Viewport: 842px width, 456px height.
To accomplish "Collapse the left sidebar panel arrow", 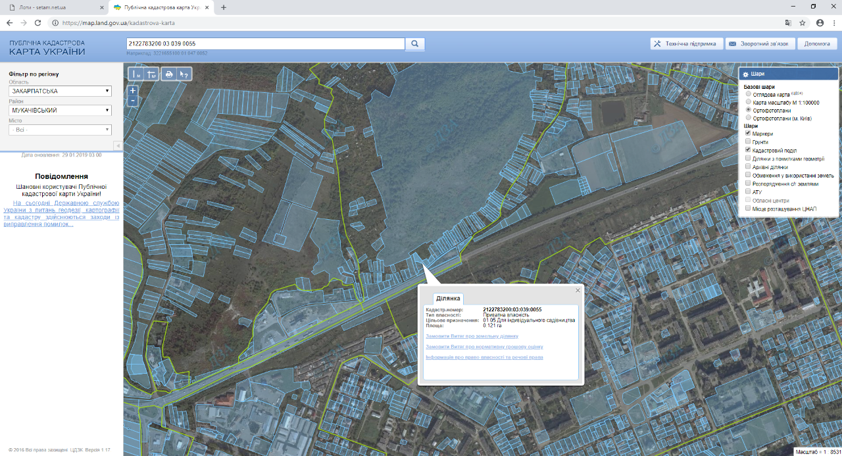I will tap(118, 145).
